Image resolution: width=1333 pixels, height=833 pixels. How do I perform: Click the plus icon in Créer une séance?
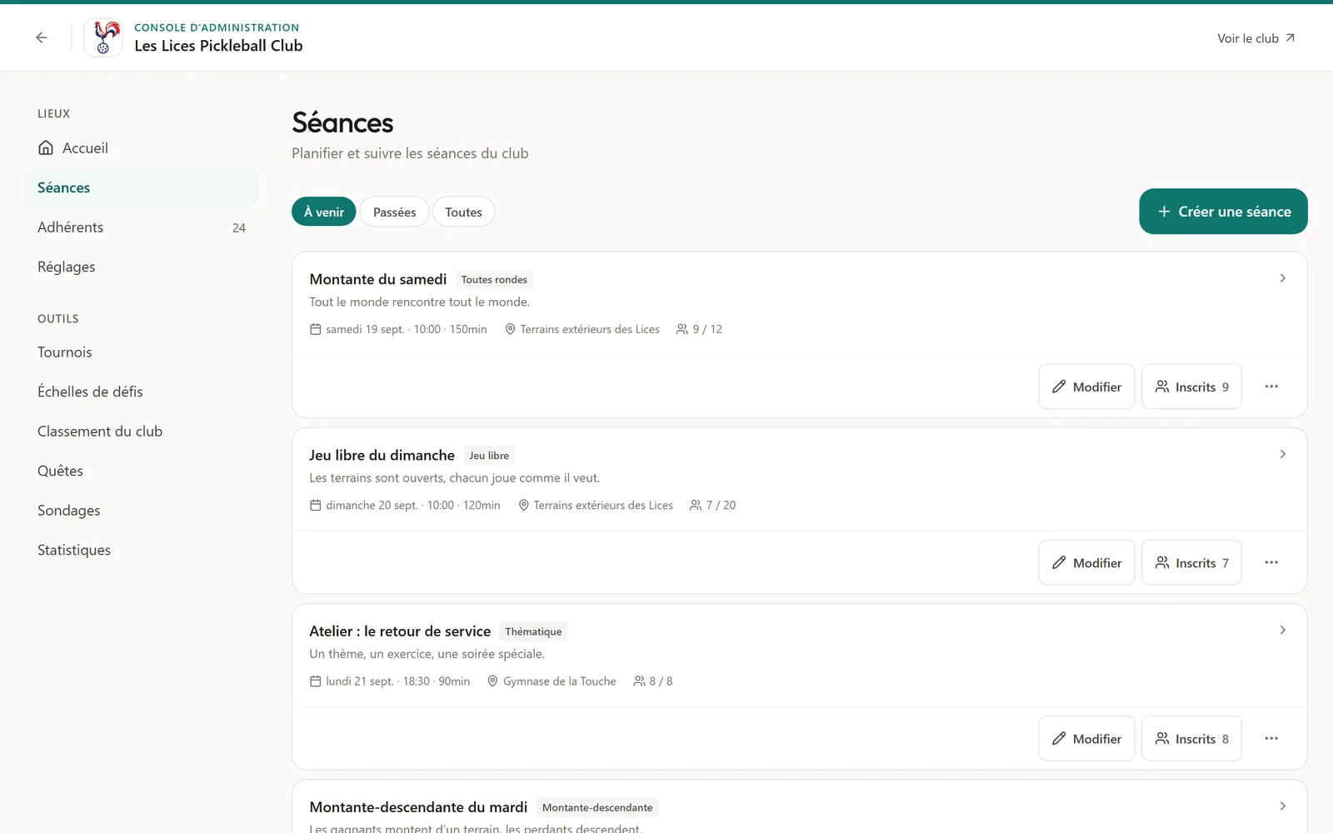tap(1164, 212)
